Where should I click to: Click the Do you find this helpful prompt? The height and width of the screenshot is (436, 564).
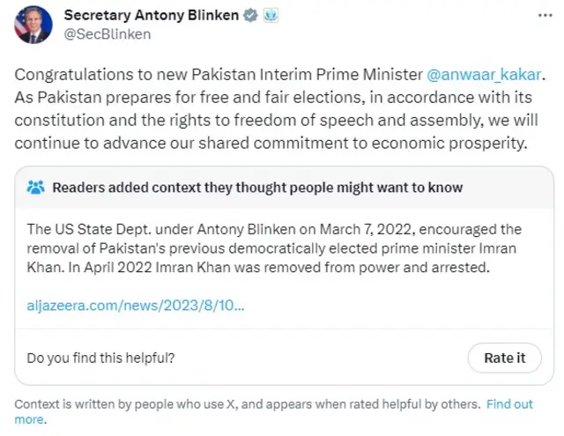point(100,358)
